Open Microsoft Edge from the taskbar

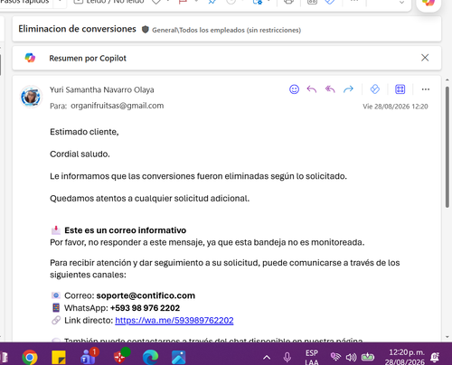click(x=150, y=358)
